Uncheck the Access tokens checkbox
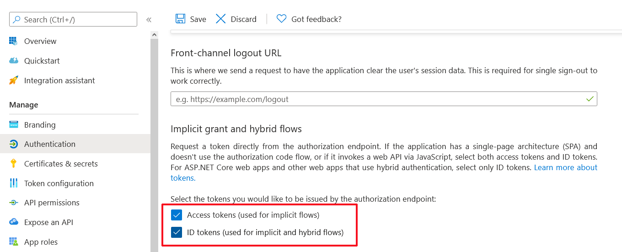This screenshot has width=622, height=252. (177, 215)
